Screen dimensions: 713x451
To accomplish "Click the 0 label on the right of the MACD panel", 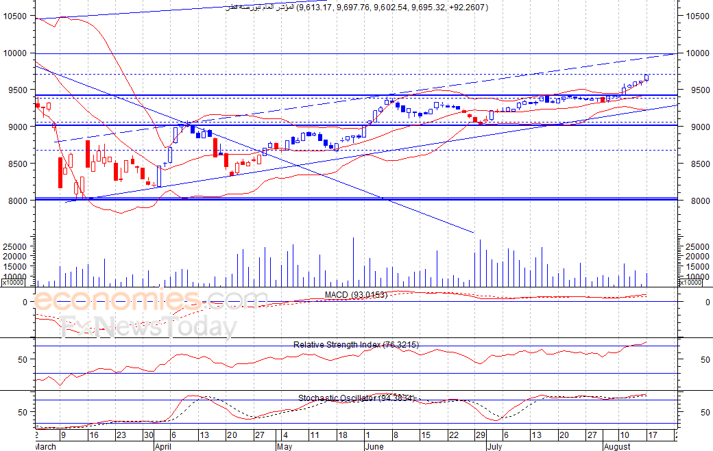I will (707, 302).
